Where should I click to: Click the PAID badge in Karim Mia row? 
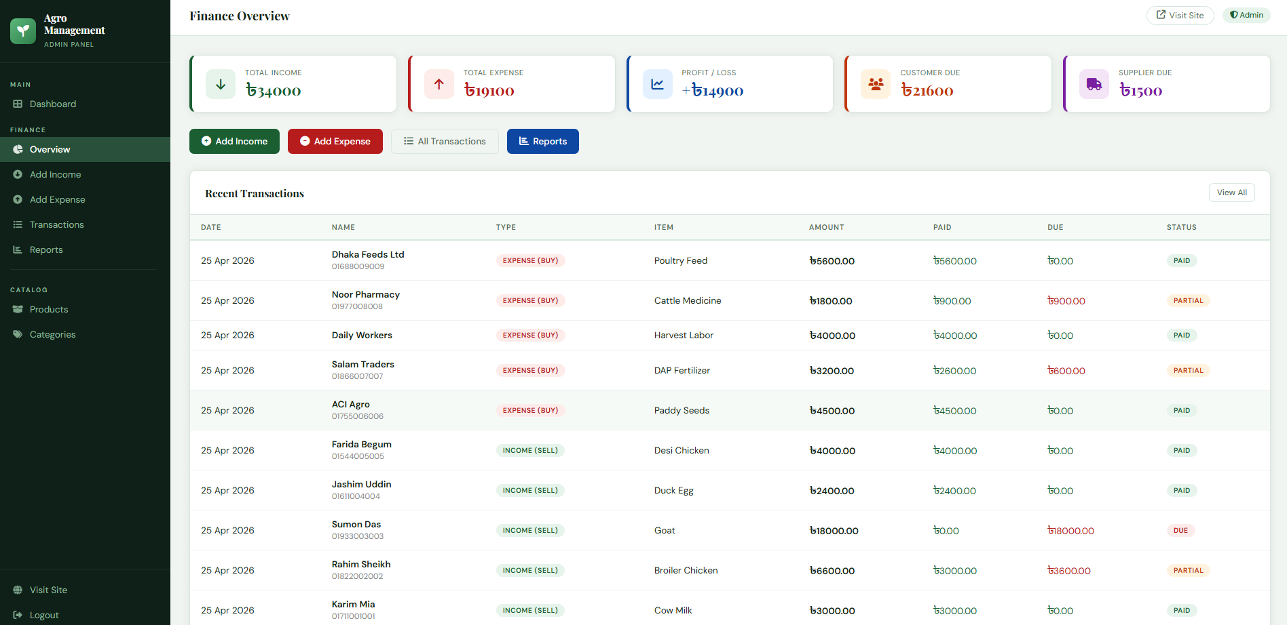click(1182, 610)
